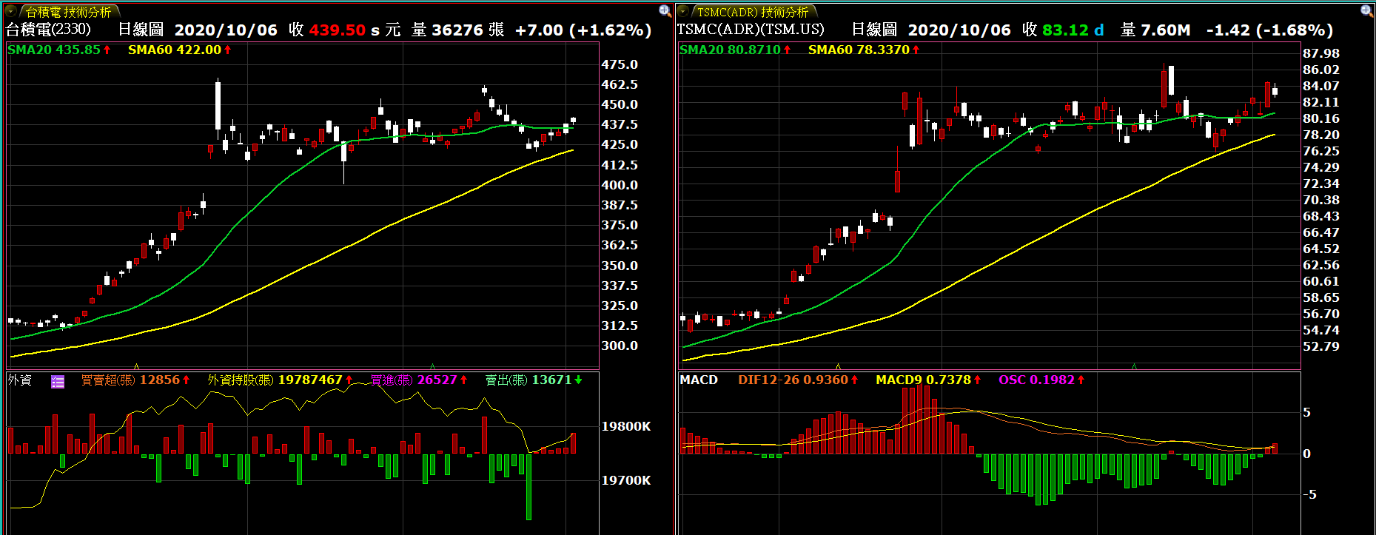Click the 19800K axis label
Viewport: 1376px width, 535px height.
click(626, 427)
